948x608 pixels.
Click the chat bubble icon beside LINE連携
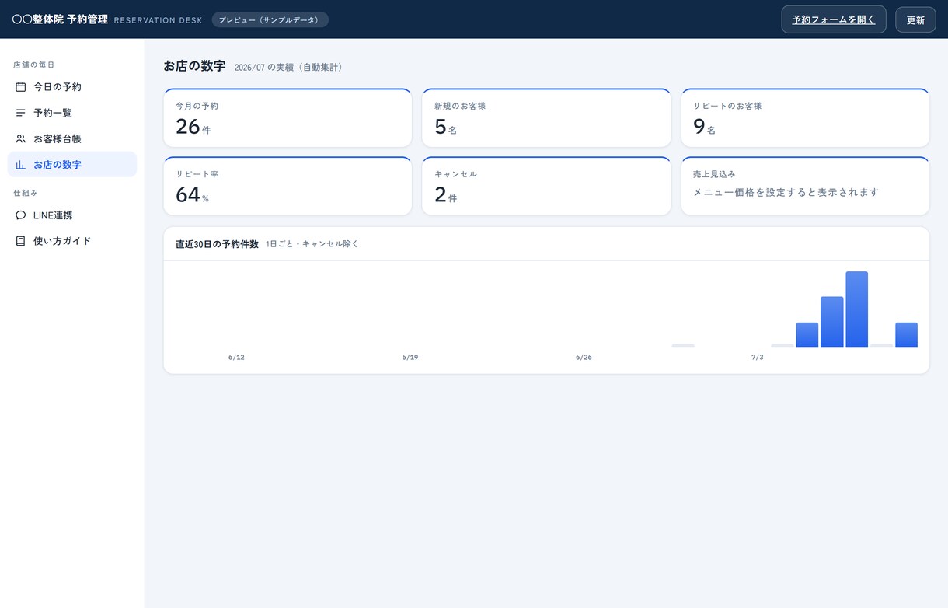pyautogui.click(x=21, y=215)
